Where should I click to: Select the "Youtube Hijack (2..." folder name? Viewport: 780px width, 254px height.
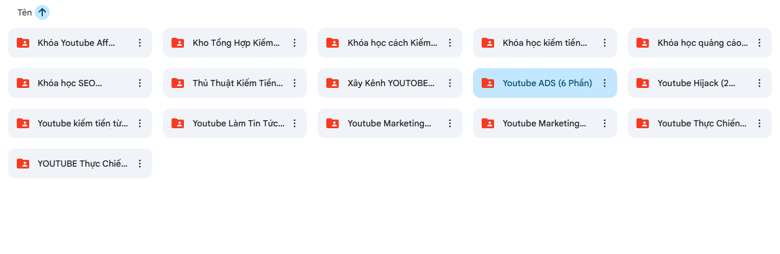click(697, 83)
